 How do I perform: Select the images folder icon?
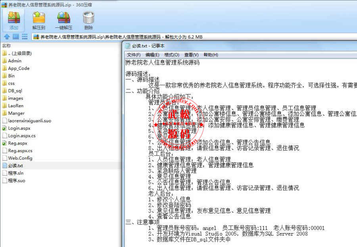(x=4, y=98)
